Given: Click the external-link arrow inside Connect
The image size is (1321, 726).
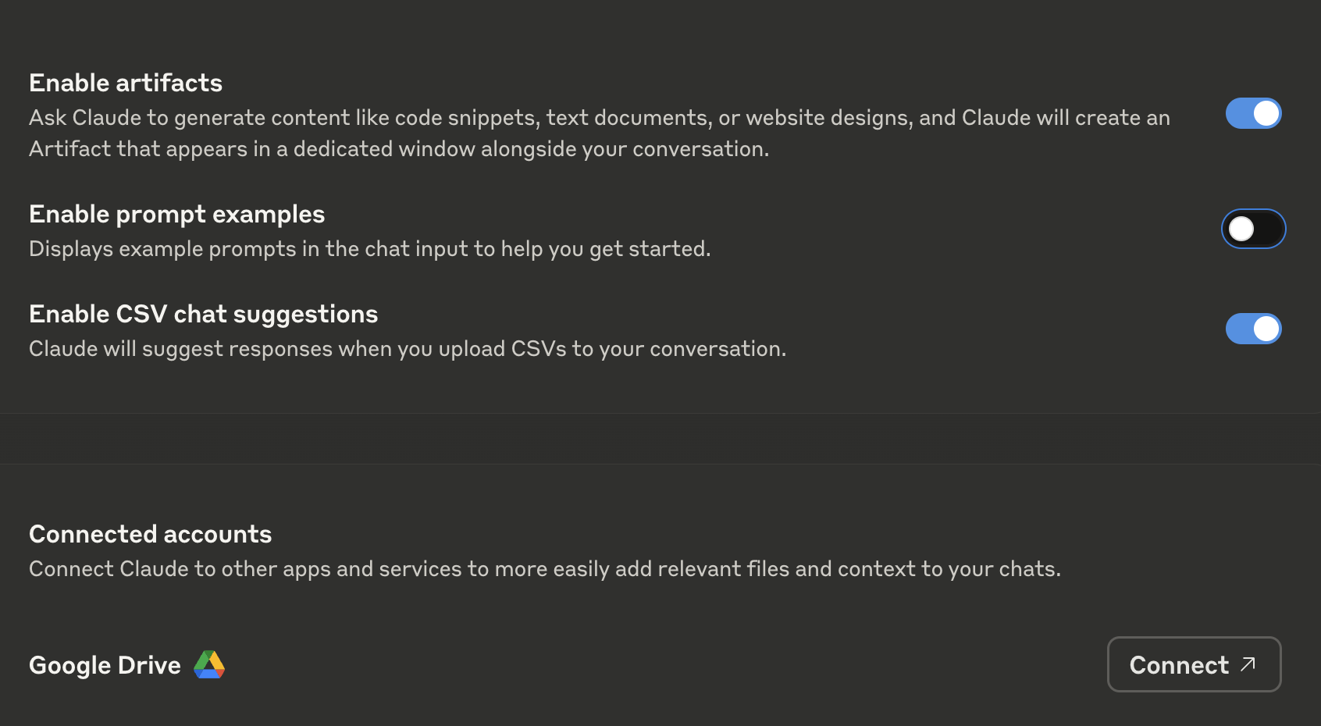Looking at the screenshot, I should 1248,664.
